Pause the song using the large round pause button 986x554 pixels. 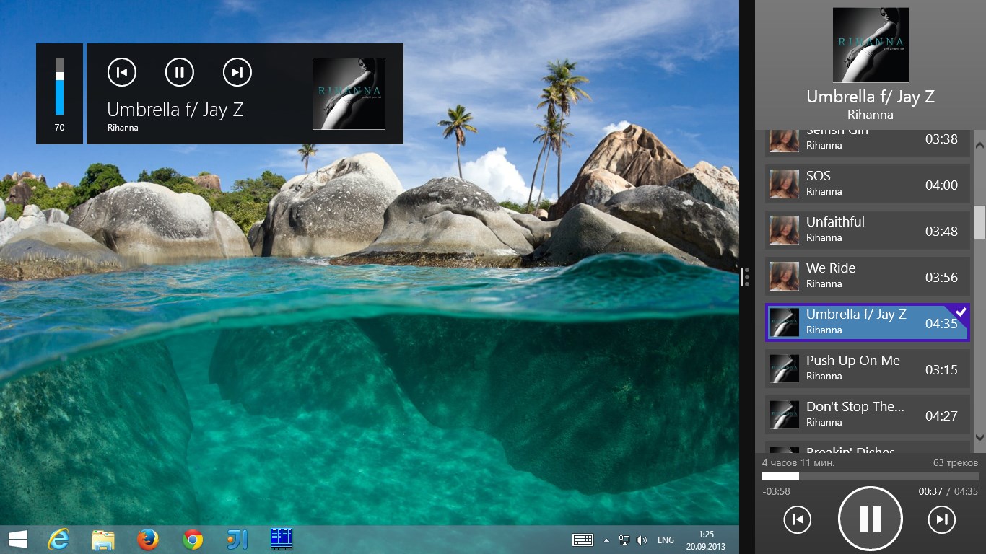point(870,518)
